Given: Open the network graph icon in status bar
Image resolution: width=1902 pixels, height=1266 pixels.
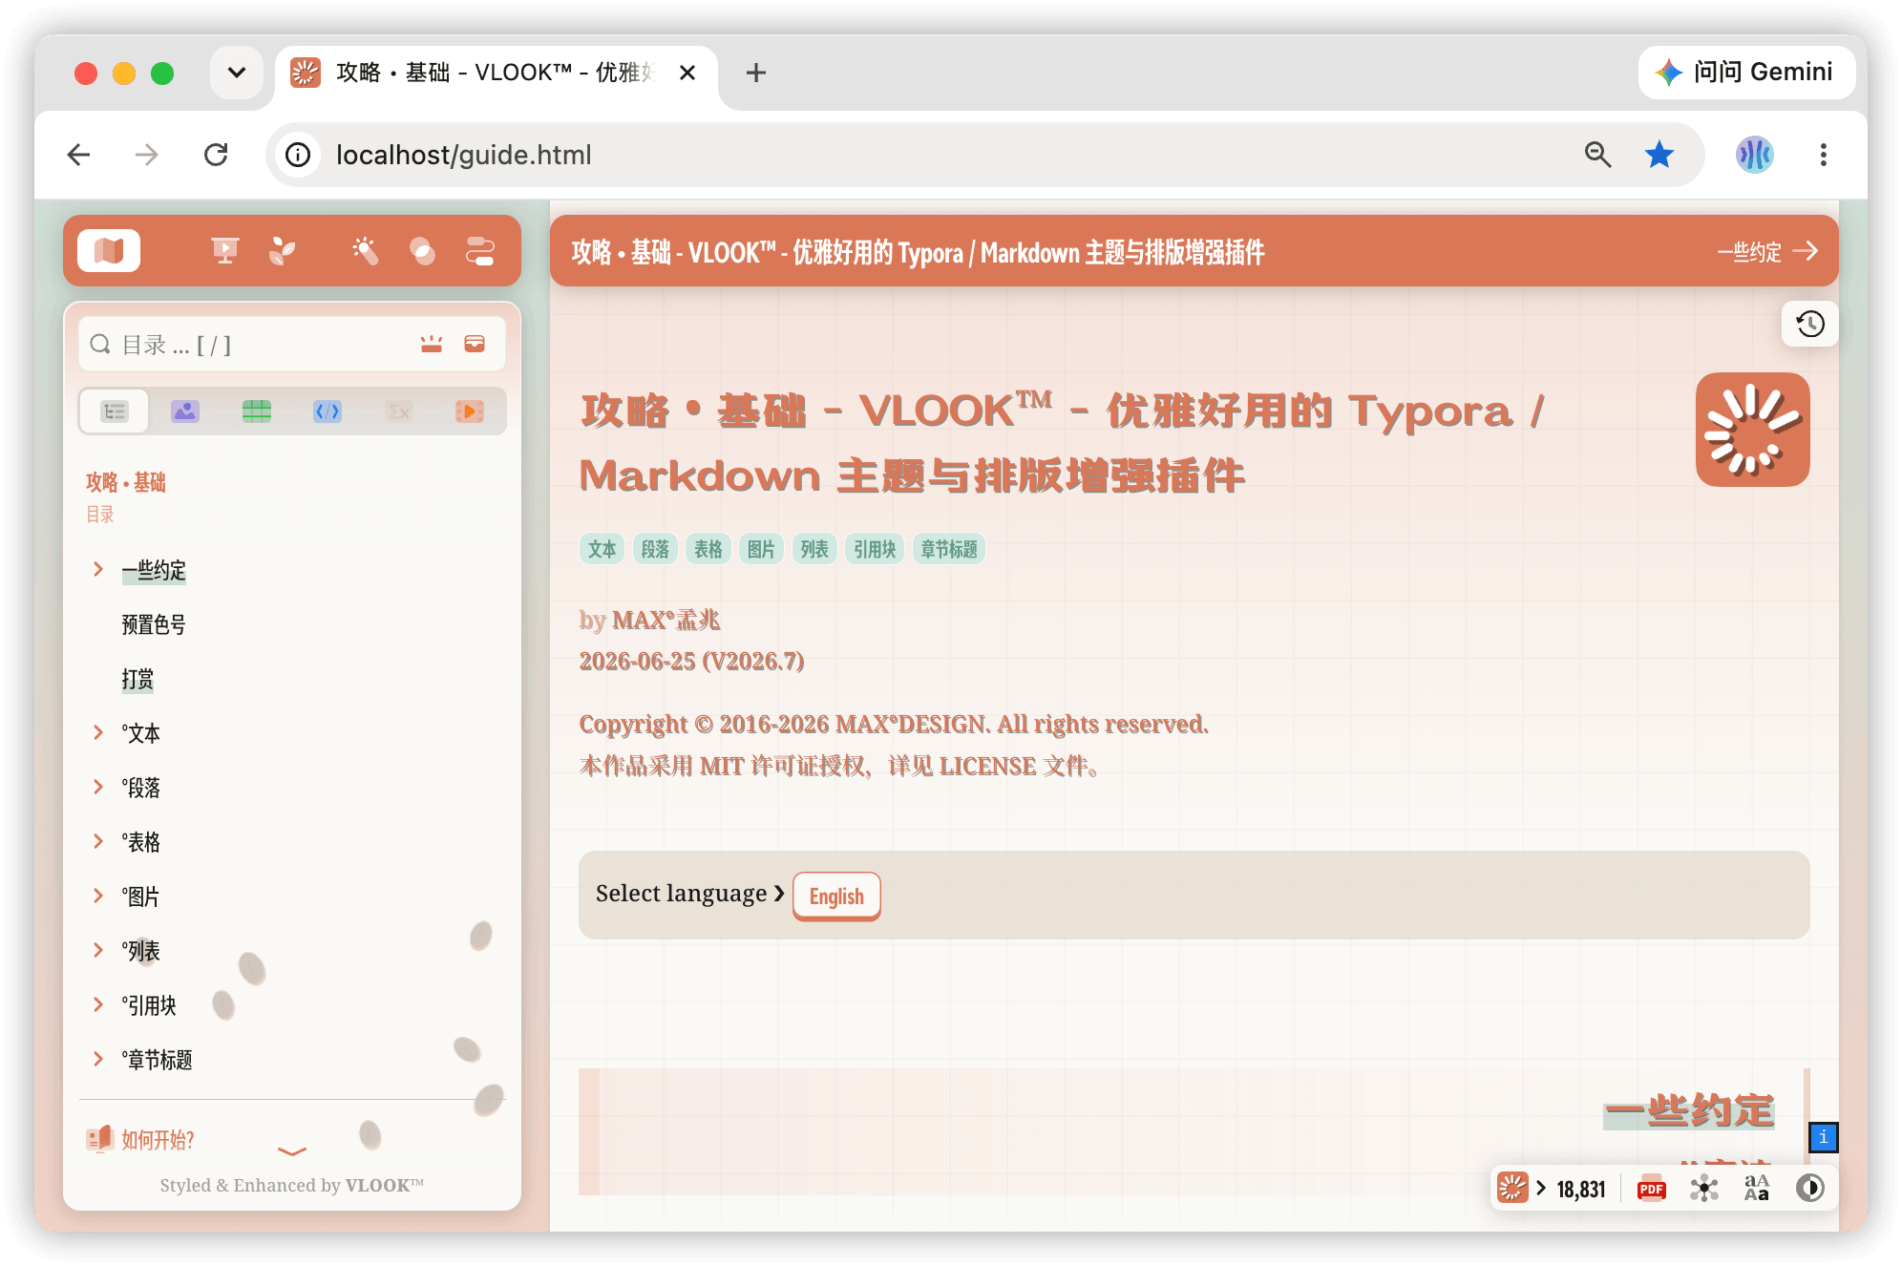Looking at the screenshot, I should (x=1704, y=1188).
